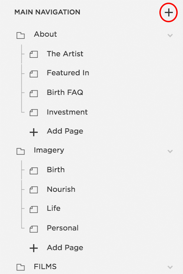Click the plus icon under the About folder

point(34,132)
